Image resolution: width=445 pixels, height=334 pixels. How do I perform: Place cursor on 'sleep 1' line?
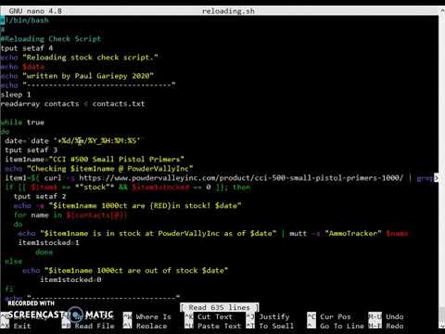16,95
